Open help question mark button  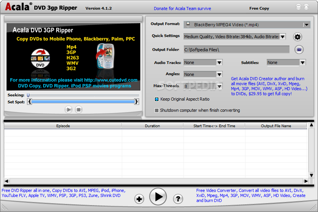(178, 199)
